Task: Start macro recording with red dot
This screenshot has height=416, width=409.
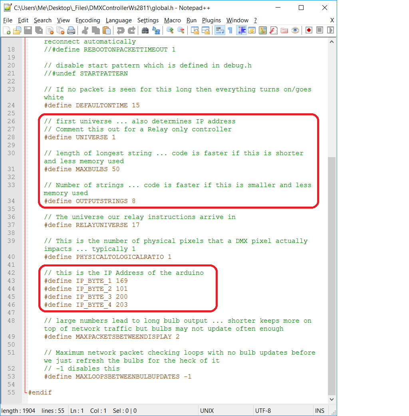Action: (309, 30)
